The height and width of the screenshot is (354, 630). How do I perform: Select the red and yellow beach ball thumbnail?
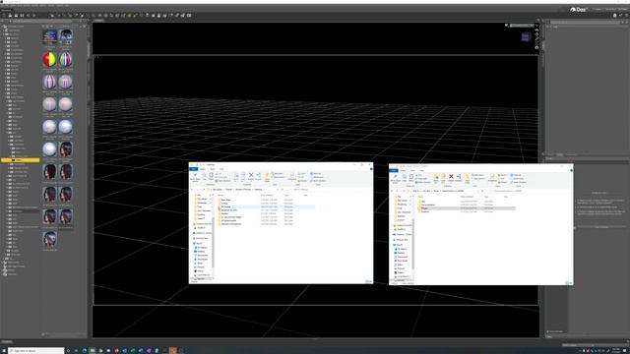[49, 59]
